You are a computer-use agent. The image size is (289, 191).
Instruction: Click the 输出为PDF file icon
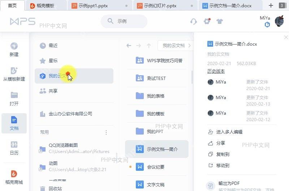(211, 186)
